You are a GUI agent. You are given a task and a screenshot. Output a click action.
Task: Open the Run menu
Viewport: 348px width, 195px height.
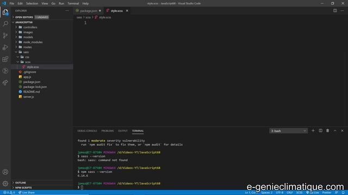click(x=61, y=3)
